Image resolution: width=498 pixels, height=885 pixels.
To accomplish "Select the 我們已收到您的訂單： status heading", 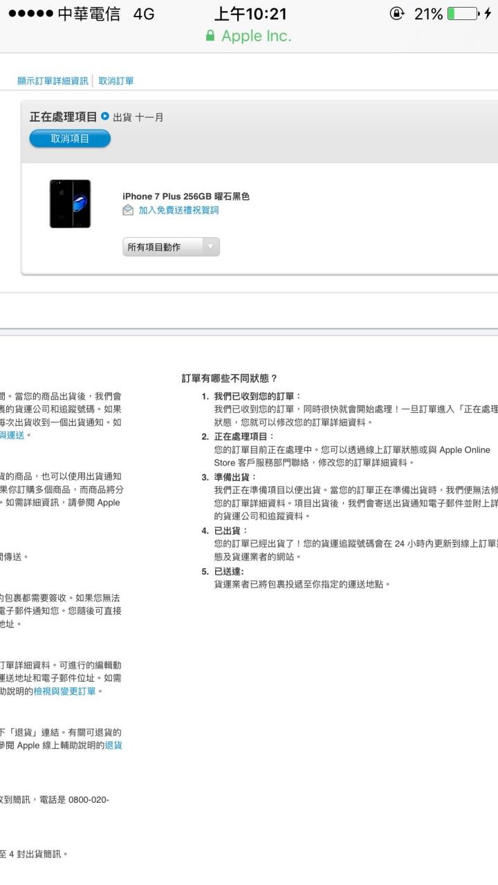I will pyautogui.click(x=257, y=396).
